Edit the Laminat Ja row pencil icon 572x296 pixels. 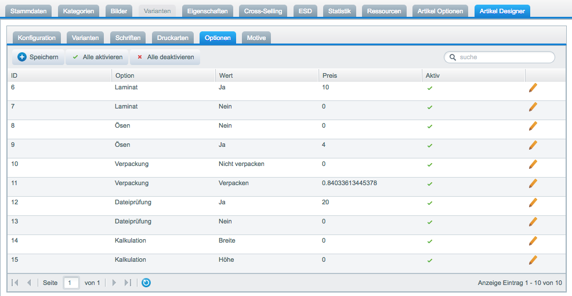533,88
